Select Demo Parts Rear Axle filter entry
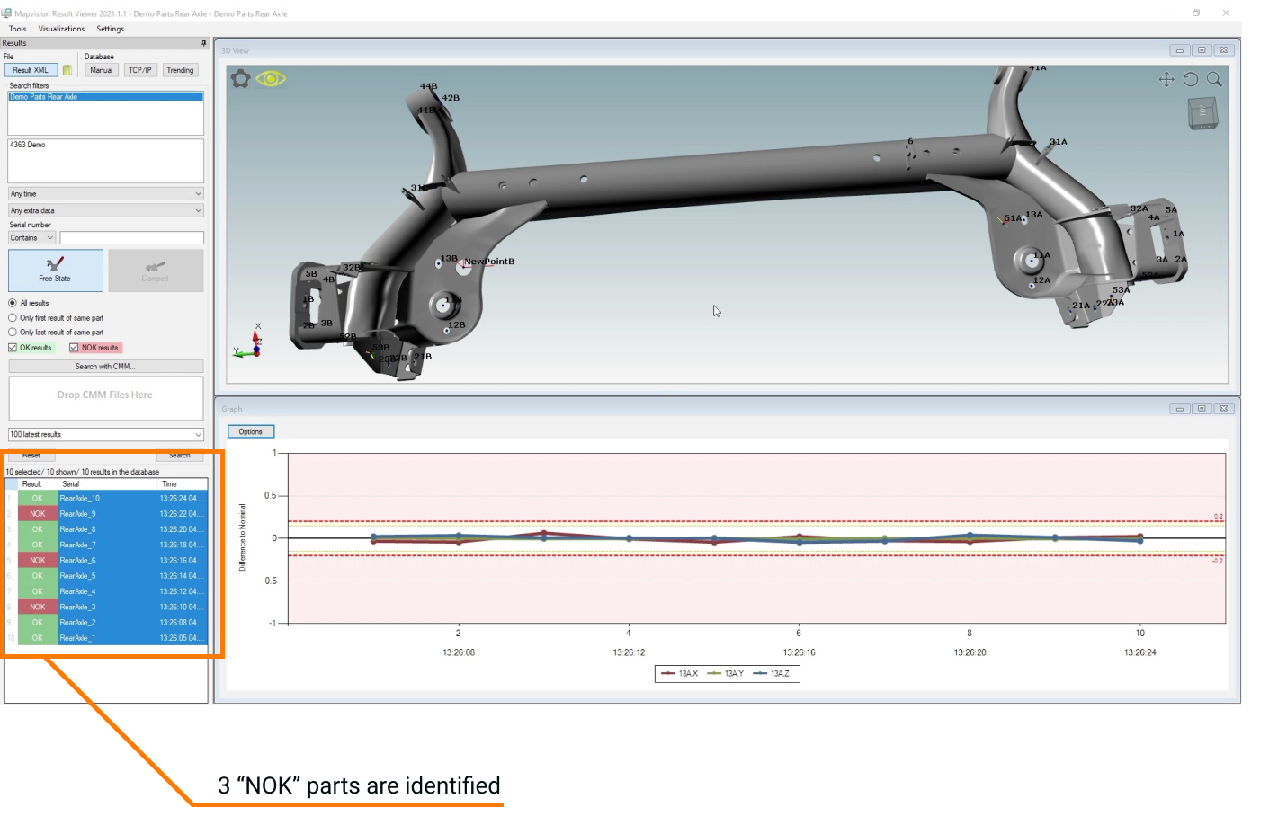Screen dimensions: 1278x825 [106, 97]
